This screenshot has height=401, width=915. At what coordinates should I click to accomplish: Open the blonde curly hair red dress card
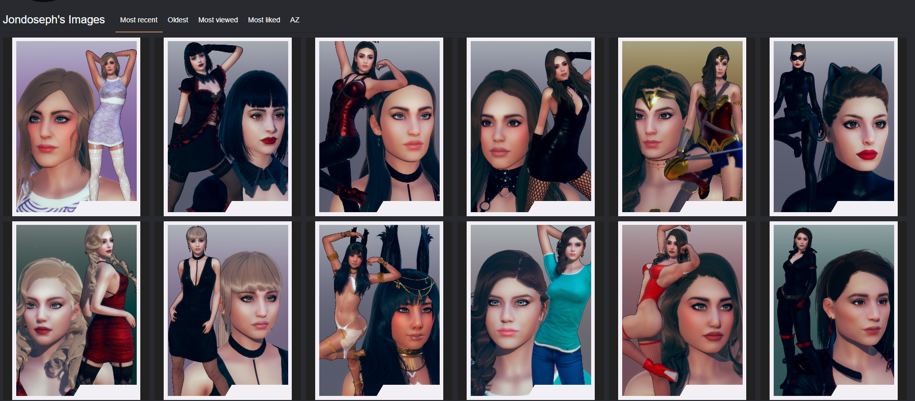(76, 311)
